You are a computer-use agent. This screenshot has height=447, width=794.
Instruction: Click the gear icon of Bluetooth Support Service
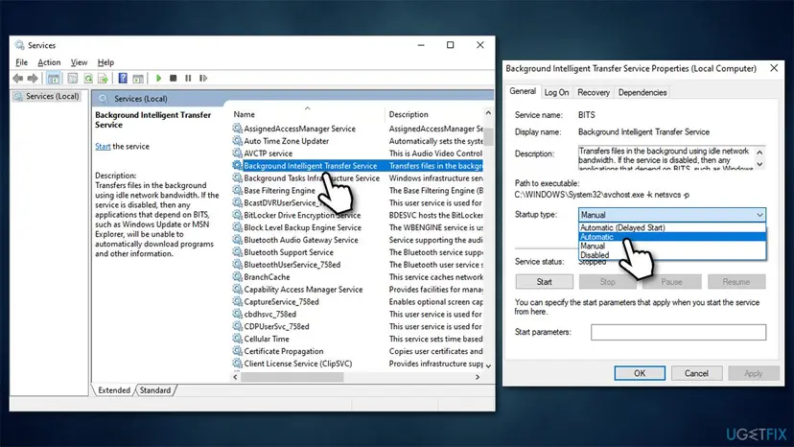[237, 252]
